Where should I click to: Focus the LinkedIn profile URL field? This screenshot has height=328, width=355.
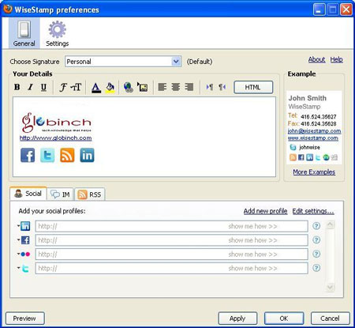pyautogui.click(x=171, y=226)
